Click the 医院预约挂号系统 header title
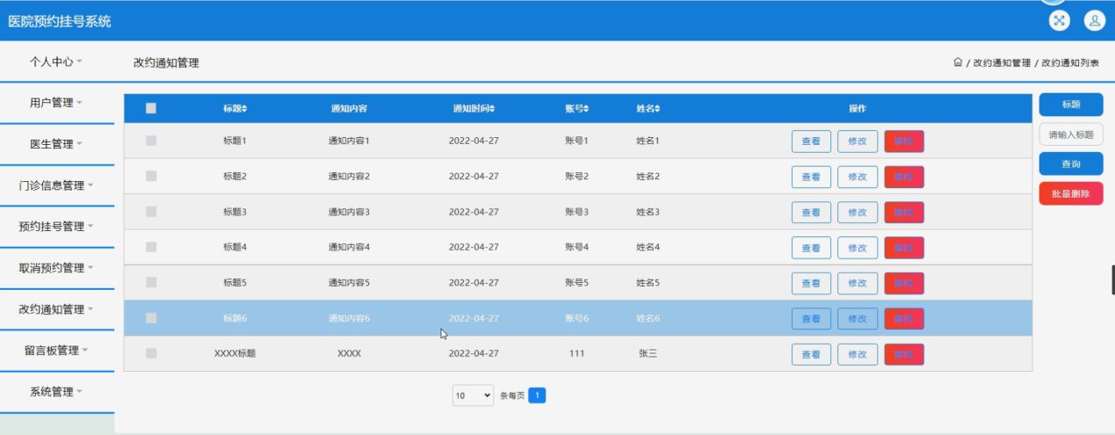 [60, 21]
